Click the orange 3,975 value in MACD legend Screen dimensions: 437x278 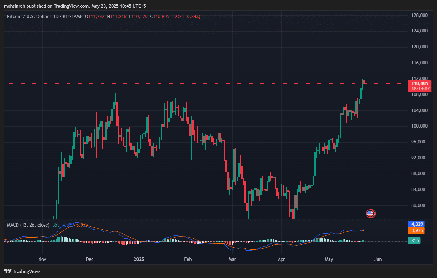[82, 225]
